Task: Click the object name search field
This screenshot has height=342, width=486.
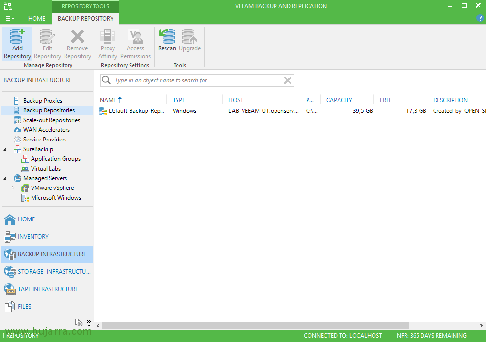Action: point(197,80)
